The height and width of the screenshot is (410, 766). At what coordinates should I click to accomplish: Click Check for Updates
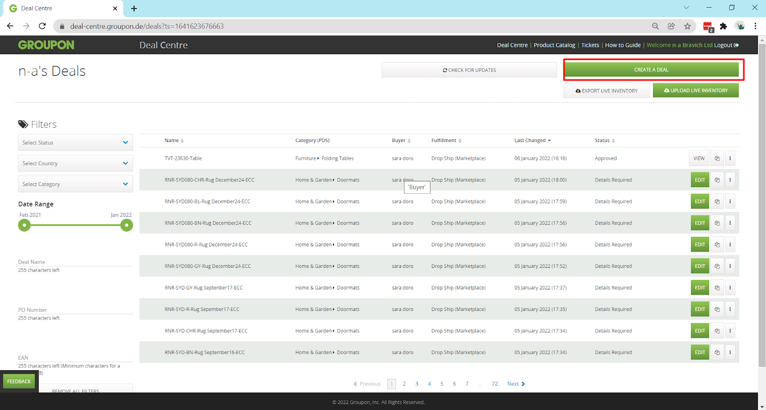pyautogui.click(x=469, y=70)
